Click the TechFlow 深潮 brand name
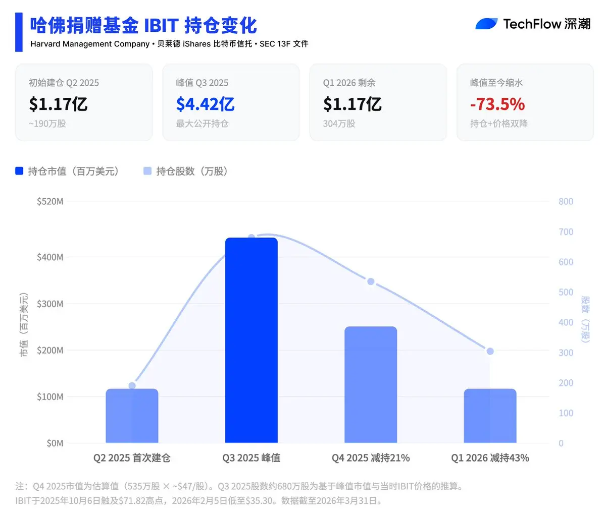Screen dimensions: 606x521 547,24
